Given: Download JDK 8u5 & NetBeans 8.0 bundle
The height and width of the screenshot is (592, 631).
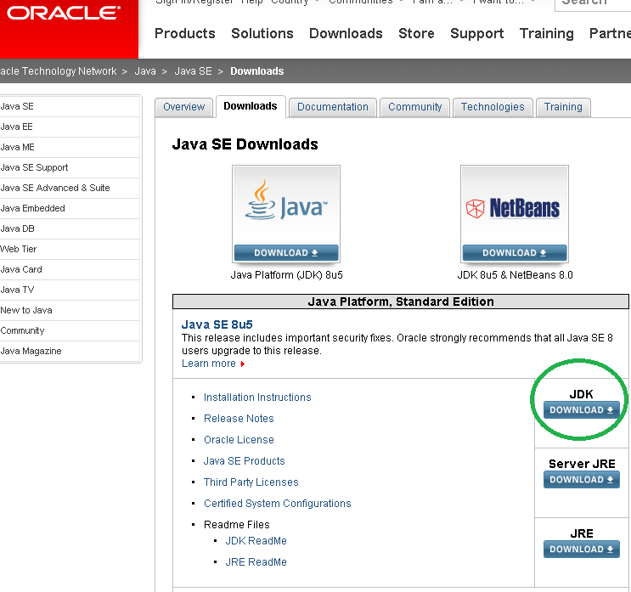Looking at the screenshot, I should point(515,253).
